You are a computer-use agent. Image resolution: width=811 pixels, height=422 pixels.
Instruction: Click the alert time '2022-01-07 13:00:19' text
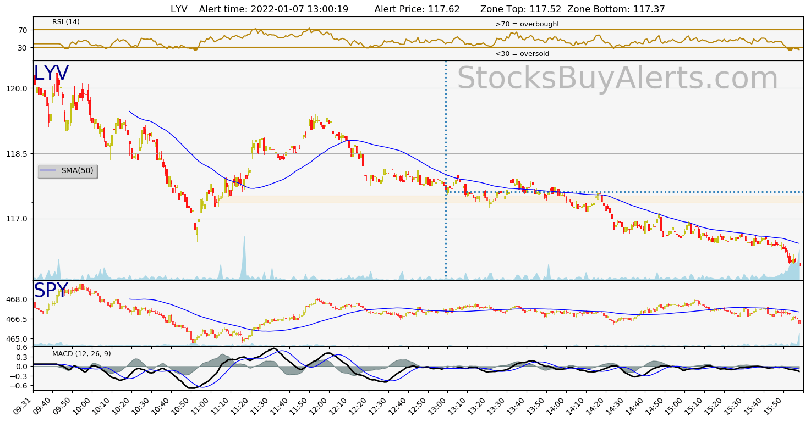click(x=301, y=9)
